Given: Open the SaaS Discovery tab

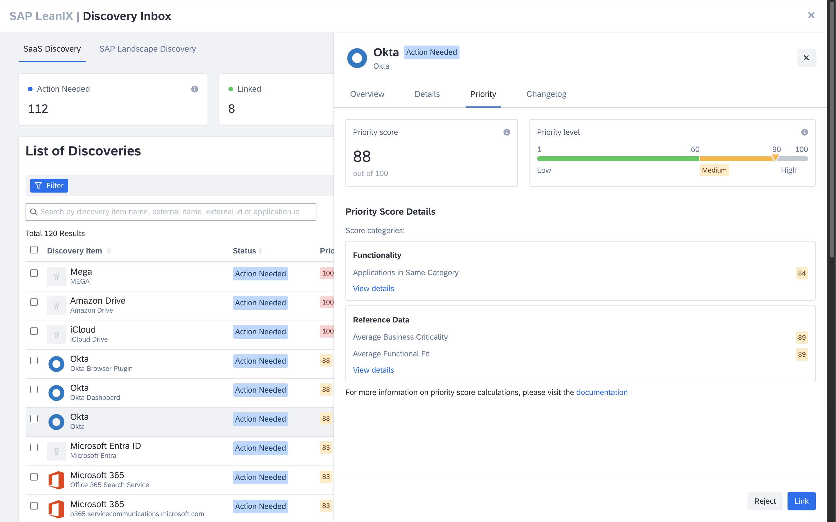Looking at the screenshot, I should pos(52,49).
